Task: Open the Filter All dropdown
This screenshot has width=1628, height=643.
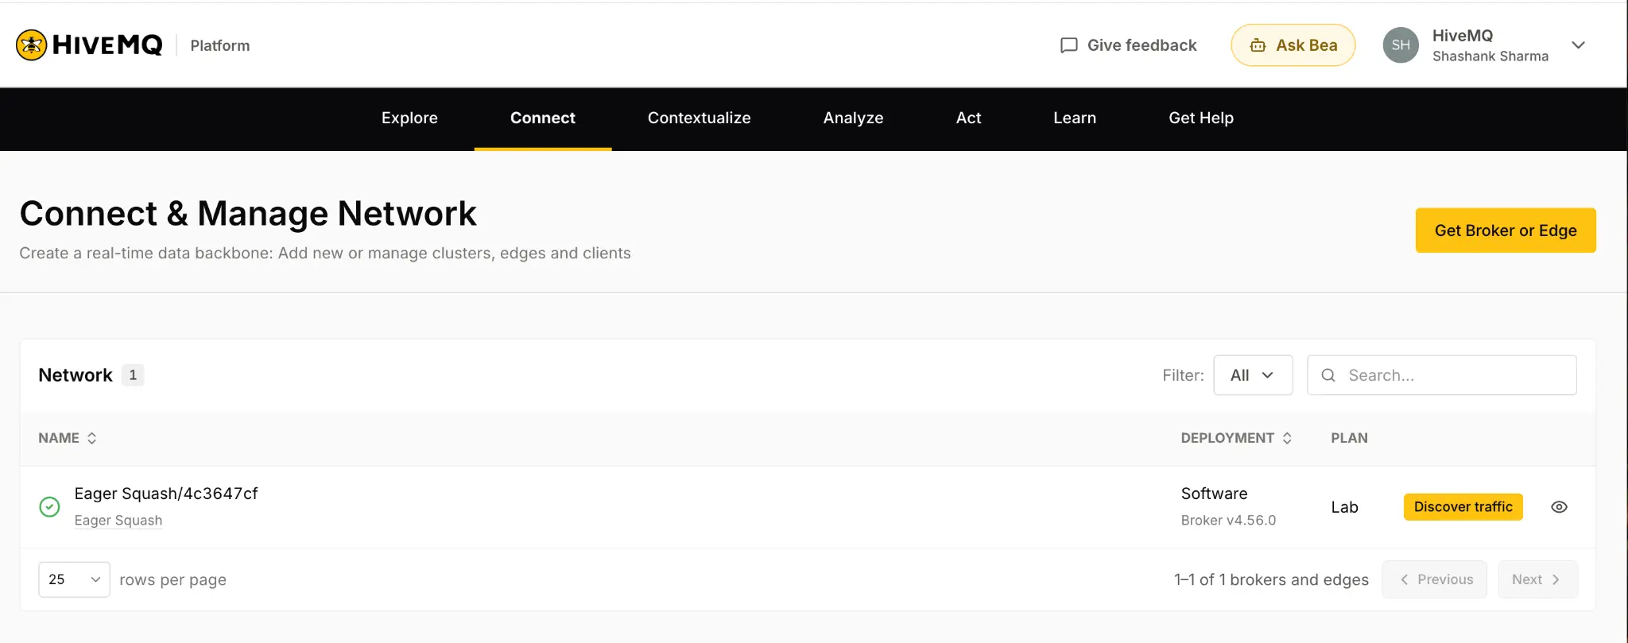Action: click(1253, 375)
